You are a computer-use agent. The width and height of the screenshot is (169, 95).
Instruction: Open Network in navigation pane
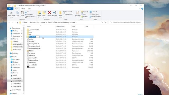15,93
